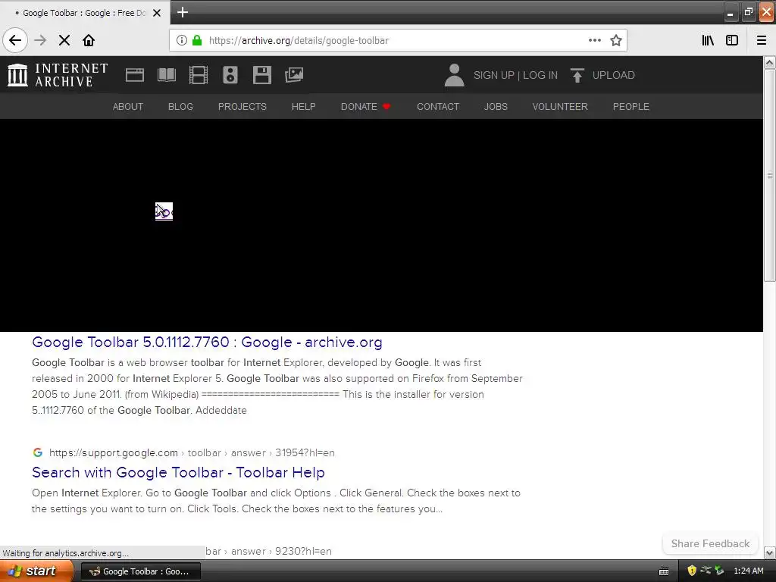Open the JOBS menu item
Viewport: 776px width, 582px height.
coord(496,106)
